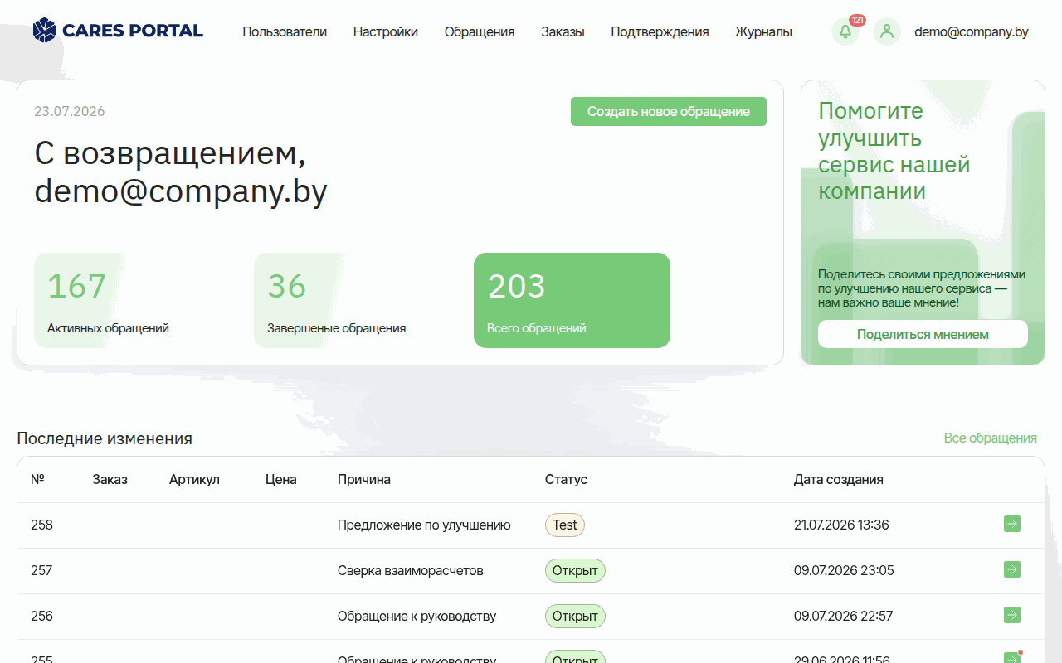Click the № column header
This screenshot has width=1062, height=663.
[x=37, y=479]
